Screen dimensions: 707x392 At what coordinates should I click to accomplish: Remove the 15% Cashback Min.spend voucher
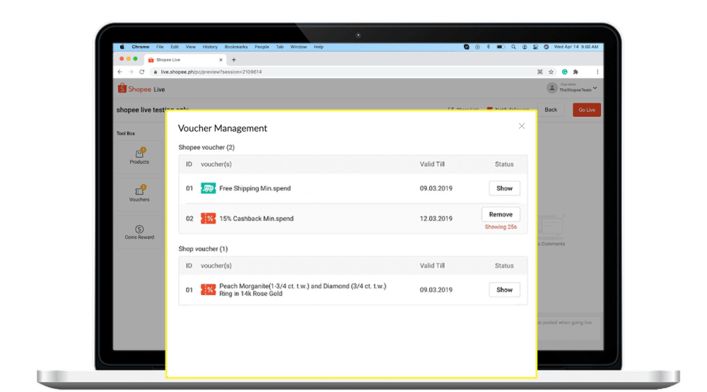(501, 214)
